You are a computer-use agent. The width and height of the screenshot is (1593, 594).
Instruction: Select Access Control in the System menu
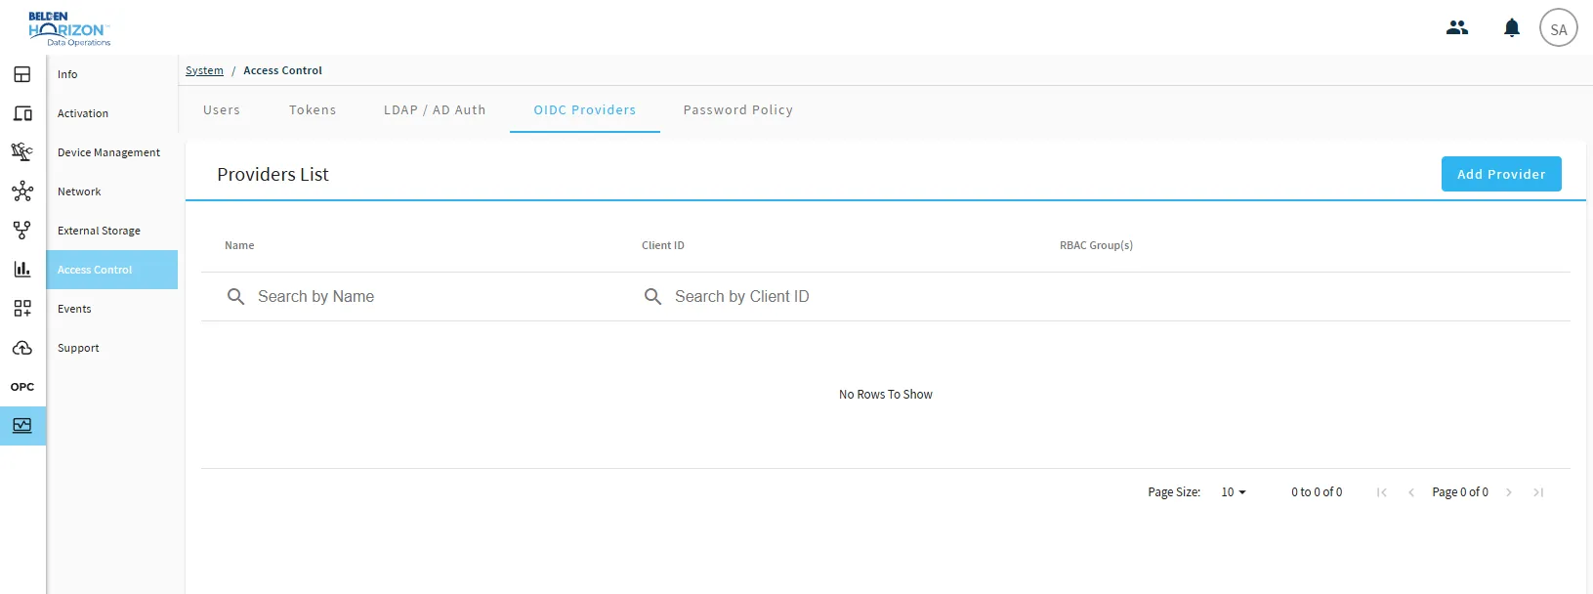tap(112, 270)
